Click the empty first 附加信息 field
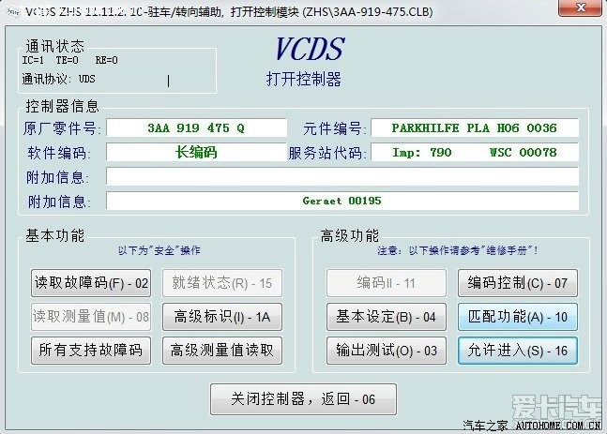607x434 pixels. (x=341, y=176)
